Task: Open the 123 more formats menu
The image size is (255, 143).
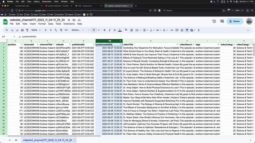Action: (66, 30)
